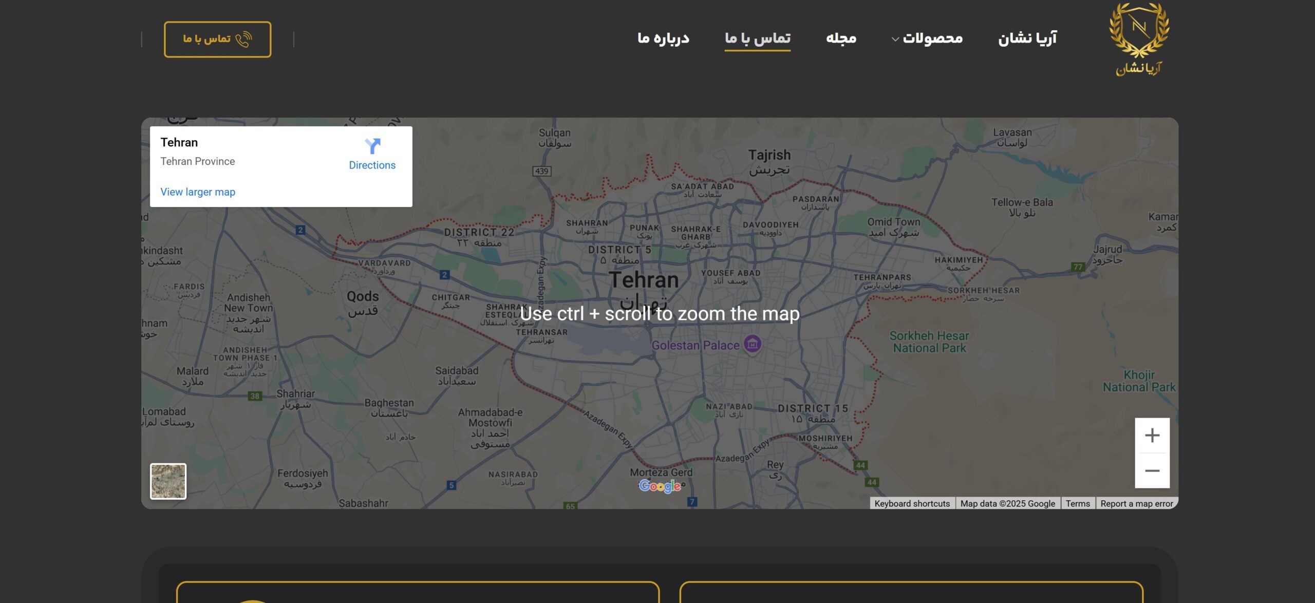Click the Qods city label
Viewport: 1315px width, 603px height.
[x=363, y=303]
